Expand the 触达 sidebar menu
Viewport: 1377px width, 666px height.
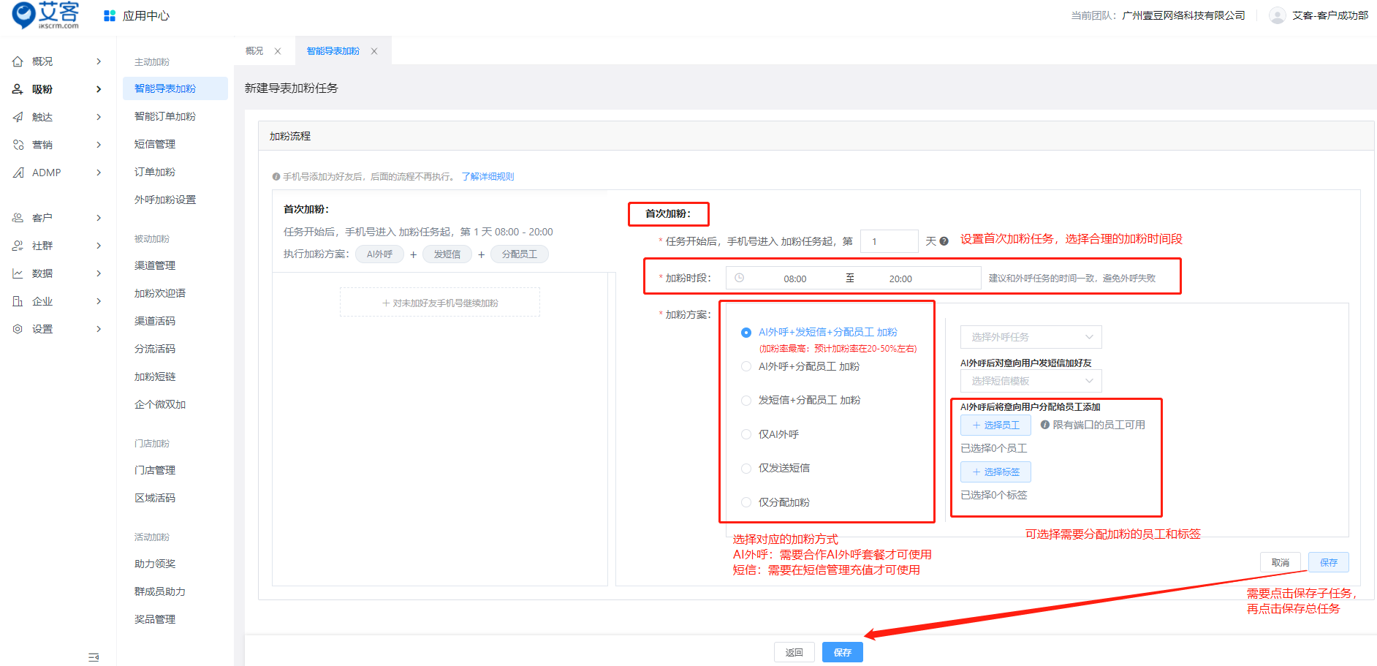[x=57, y=117]
